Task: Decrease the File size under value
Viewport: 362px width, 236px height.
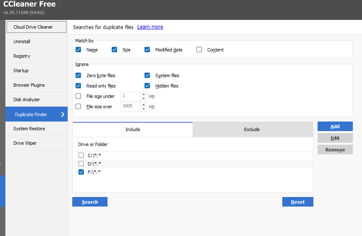Action: (x=144, y=99)
